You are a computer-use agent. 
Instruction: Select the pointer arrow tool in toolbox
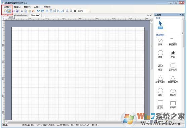[x=160, y=25]
